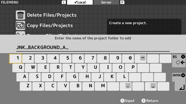Image resolution: width=186 pixels, height=104 pixels.
Task: Tap the A letter key
Action: click(22, 77)
